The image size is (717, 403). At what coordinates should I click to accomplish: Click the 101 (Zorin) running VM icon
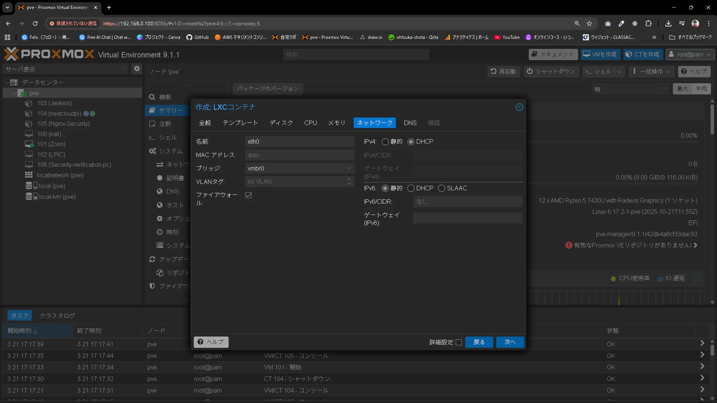pyautogui.click(x=29, y=144)
